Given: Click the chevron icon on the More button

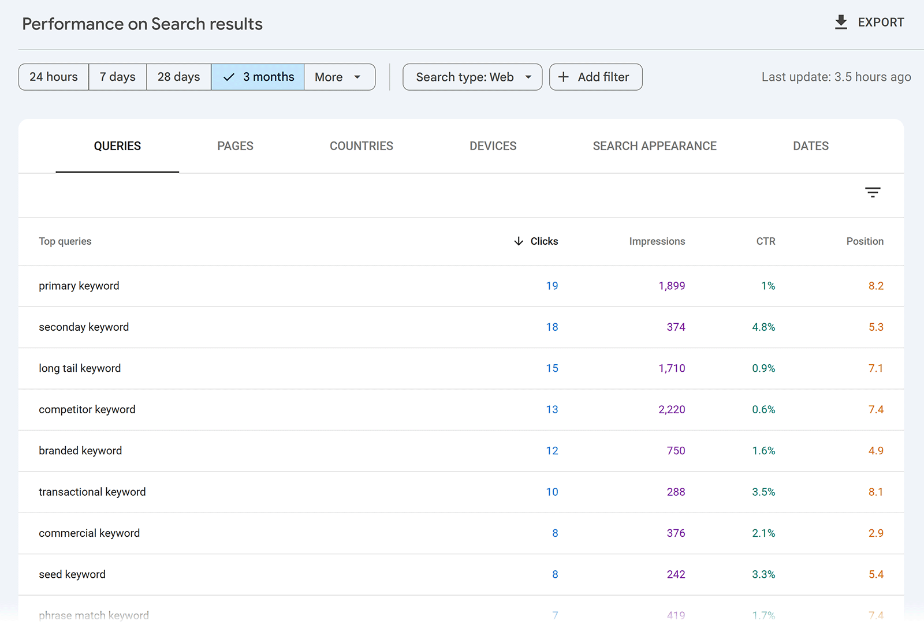Looking at the screenshot, I should 356,77.
